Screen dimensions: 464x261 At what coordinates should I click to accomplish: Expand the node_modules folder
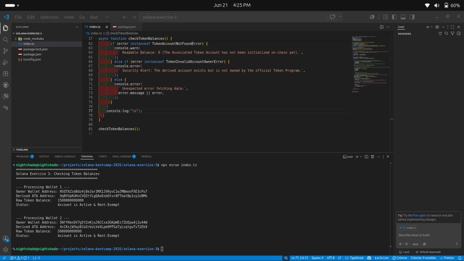[16, 39]
